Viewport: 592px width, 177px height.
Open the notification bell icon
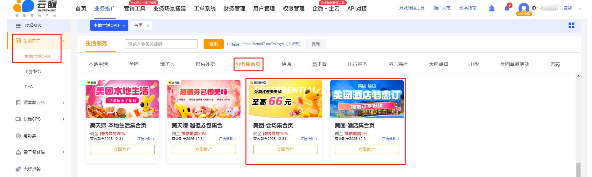[507, 9]
